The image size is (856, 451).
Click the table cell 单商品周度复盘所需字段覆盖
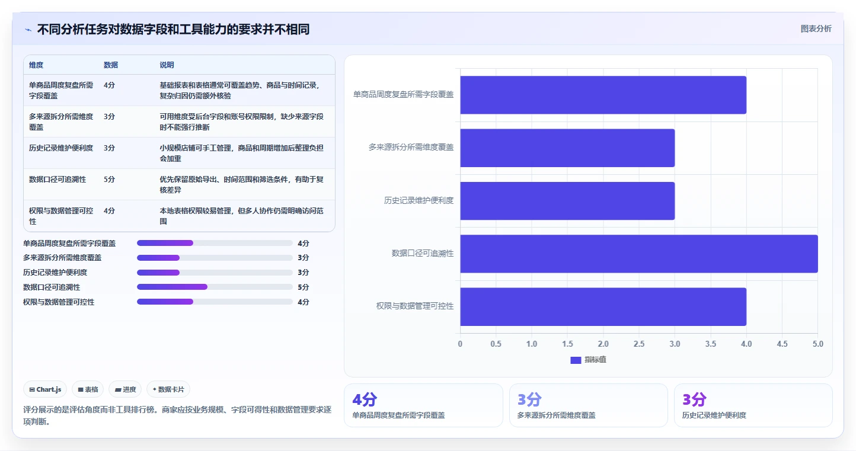click(61, 90)
